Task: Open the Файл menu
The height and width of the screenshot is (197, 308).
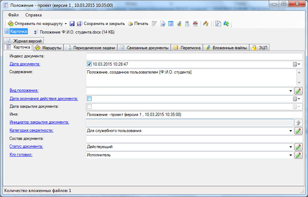Action: point(13,15)
